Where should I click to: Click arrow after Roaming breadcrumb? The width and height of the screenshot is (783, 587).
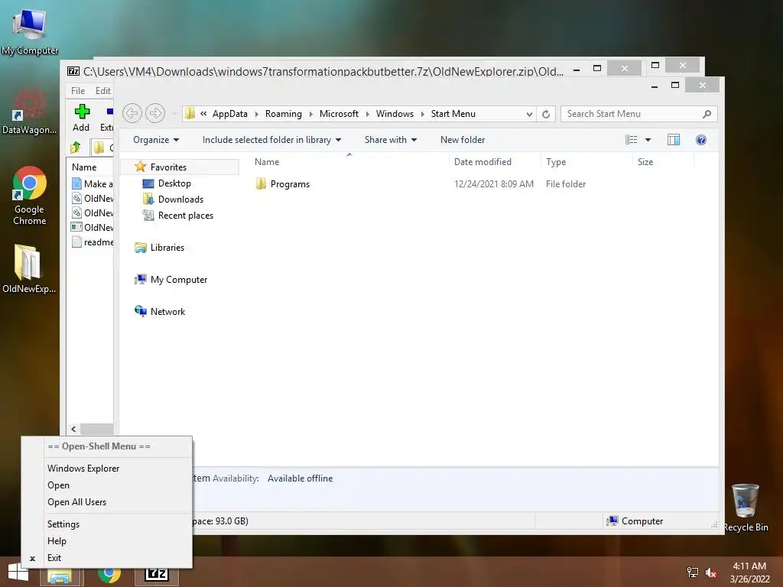click(x=310, y=115)
